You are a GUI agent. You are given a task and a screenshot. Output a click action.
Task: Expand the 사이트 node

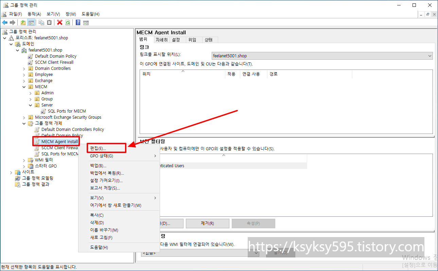click(11, 172)
